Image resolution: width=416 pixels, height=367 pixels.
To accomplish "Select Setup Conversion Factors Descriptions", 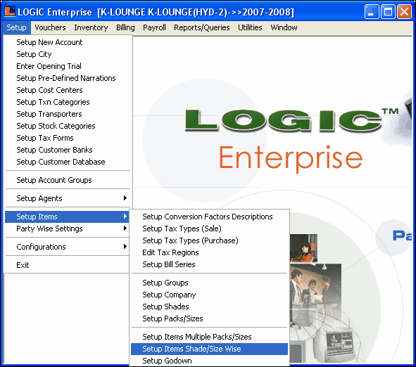I will pos(209,217).
